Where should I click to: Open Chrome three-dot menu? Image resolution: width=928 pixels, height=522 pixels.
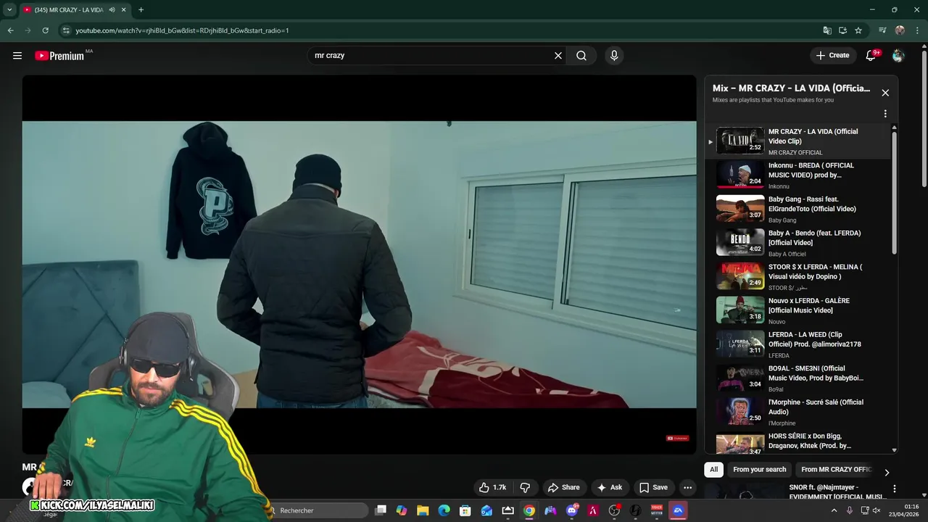click(918, 30)
